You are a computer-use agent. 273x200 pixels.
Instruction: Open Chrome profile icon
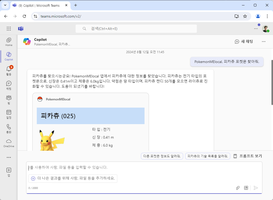(x=258, y=16)
